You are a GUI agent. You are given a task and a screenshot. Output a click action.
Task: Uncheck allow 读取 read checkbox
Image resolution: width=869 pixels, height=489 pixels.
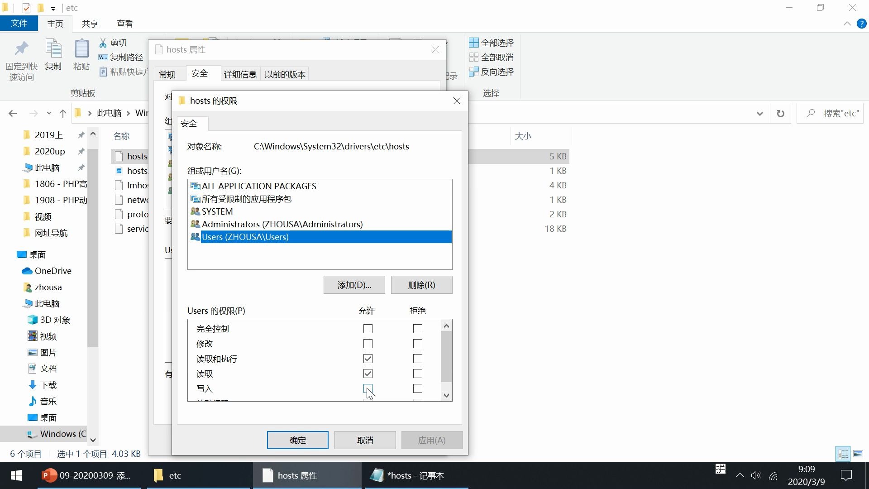[368, 374]
